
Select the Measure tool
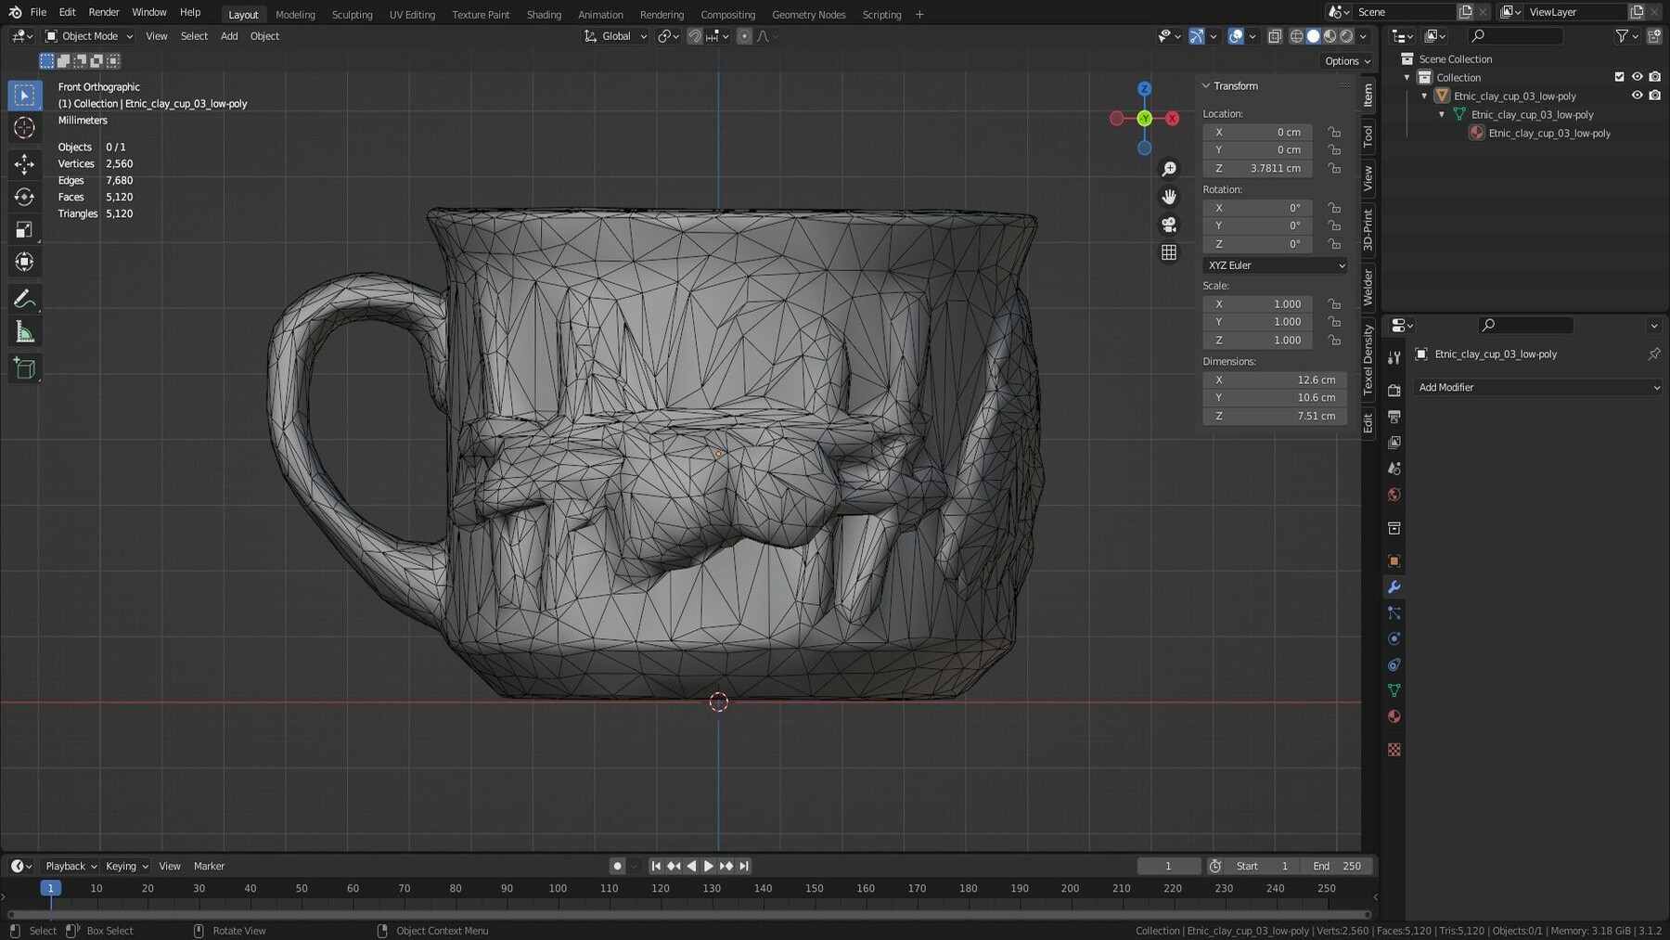coord(23,330)
